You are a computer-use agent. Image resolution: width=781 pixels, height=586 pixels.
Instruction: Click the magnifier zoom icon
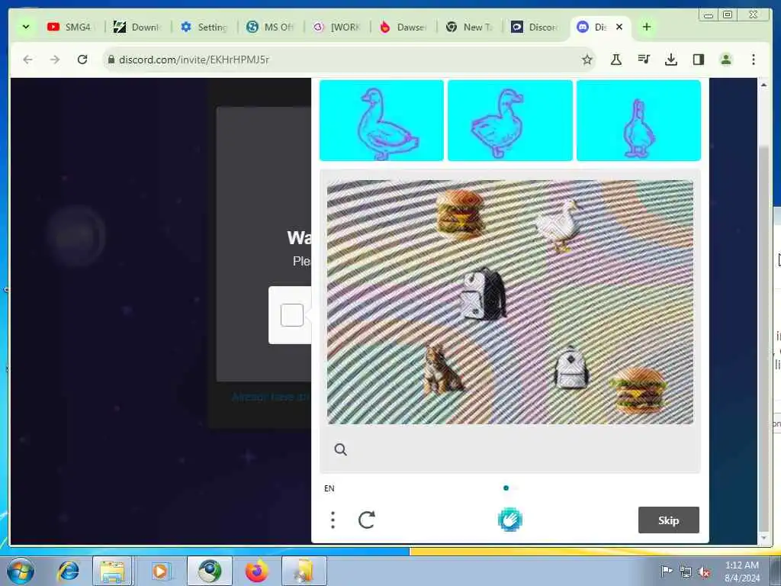point(341,449)
